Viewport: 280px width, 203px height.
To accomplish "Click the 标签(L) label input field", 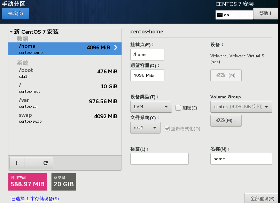I will click(159, 159).
